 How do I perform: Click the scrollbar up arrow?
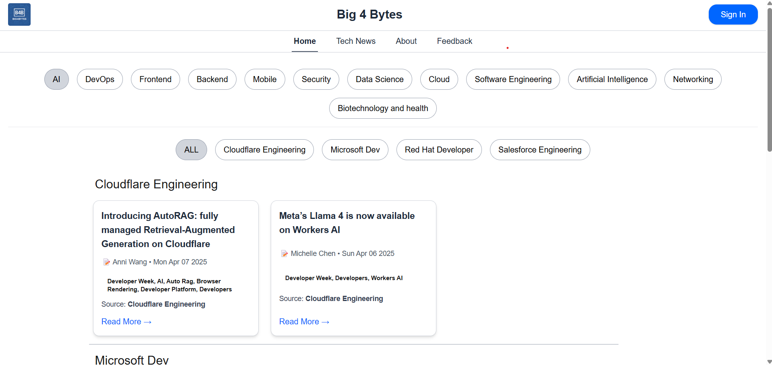[769, 3]
